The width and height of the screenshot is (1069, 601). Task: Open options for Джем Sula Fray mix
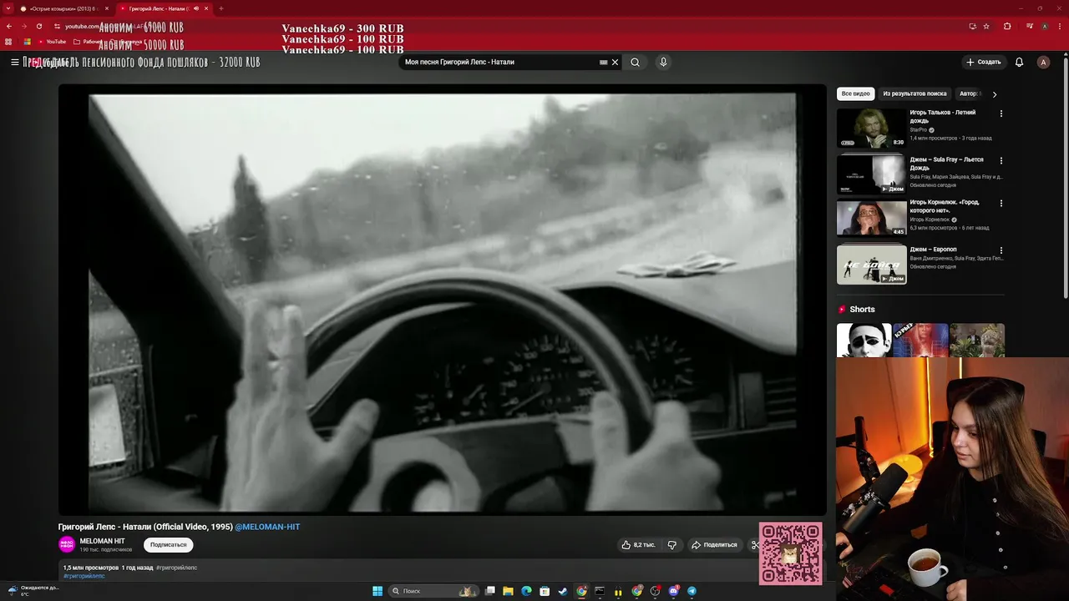[x=1001, y=160]
